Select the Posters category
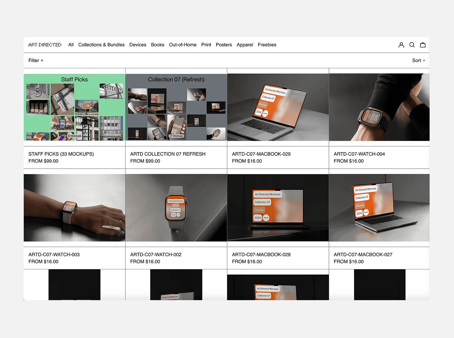454x338 pixels. (224, 45)
